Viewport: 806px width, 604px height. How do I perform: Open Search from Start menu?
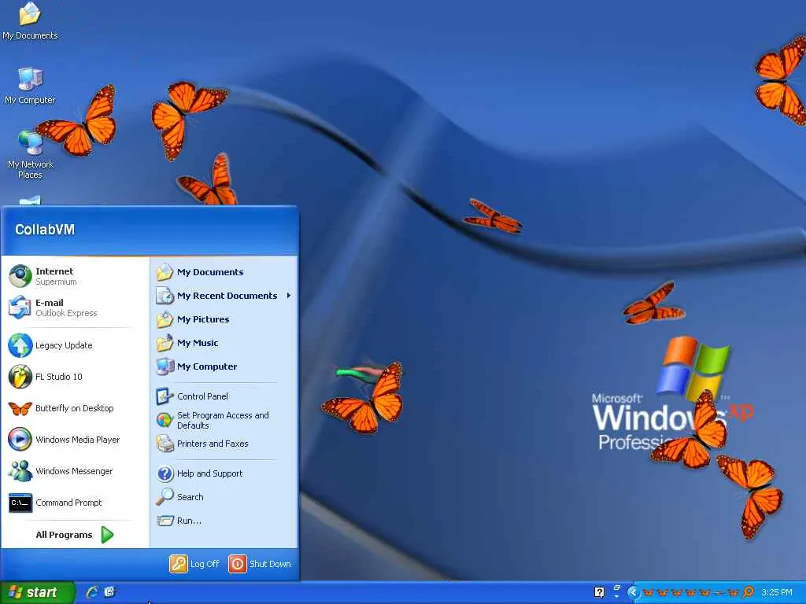[x=224, y=497]
